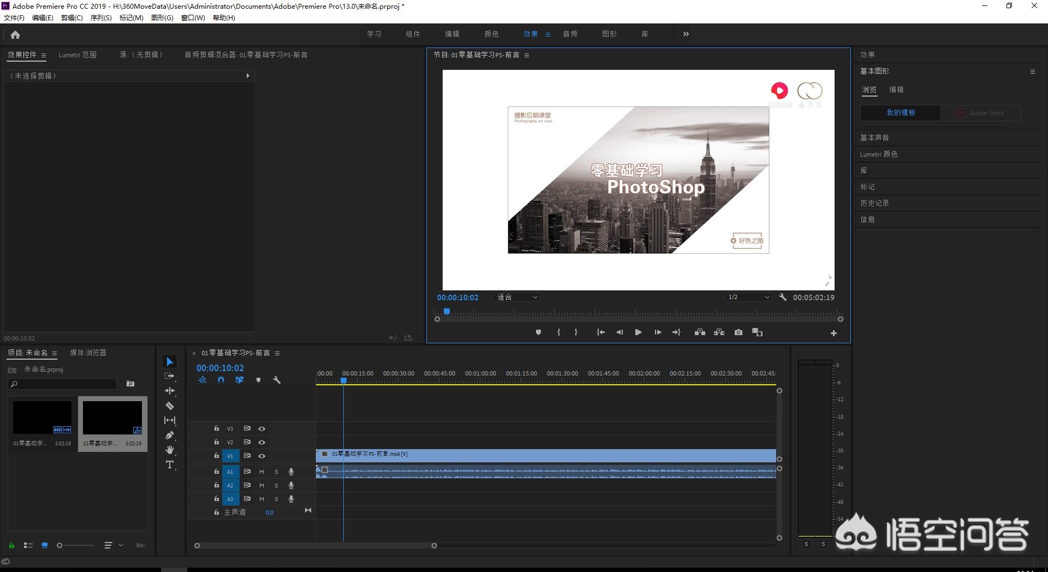
Task: Select the Ripple Edit tool
Action: tap(170, 391)
